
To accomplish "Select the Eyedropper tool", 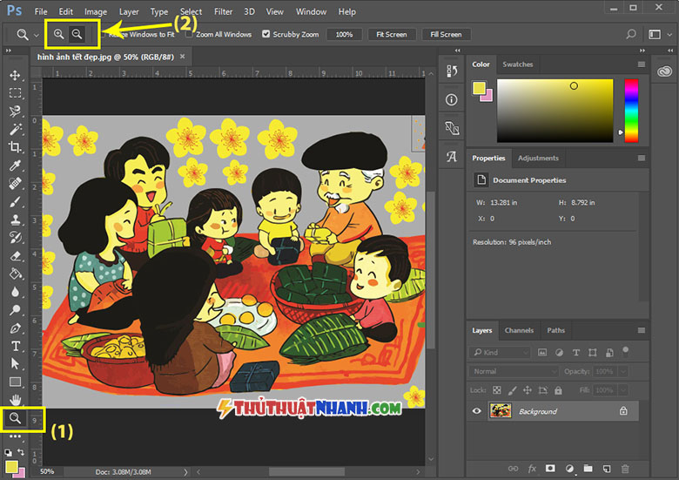I will pos(15,165).
